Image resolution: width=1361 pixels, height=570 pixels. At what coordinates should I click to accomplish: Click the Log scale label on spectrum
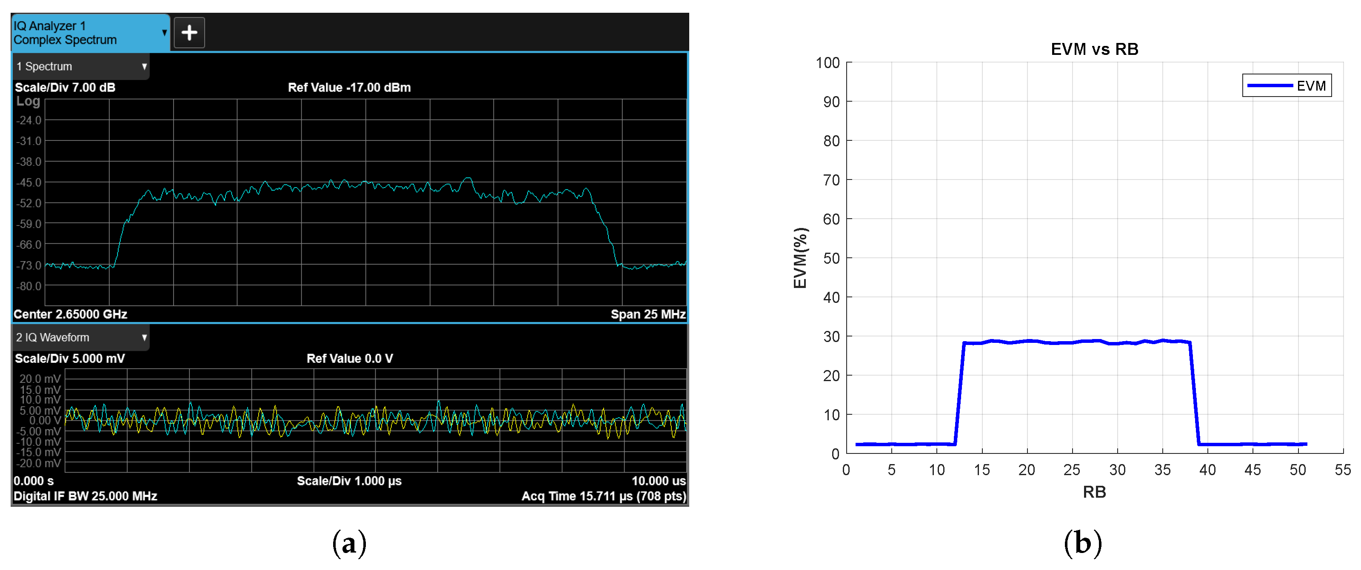coord(28,101)
